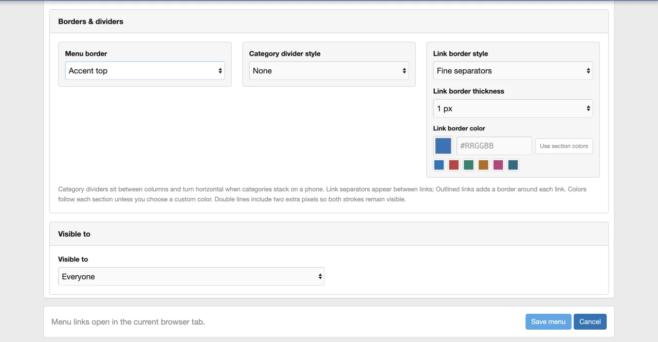The width and height of the screenshot is (658, 342).
Task: Click the Visible to panel heading
Action: point(74,234)
